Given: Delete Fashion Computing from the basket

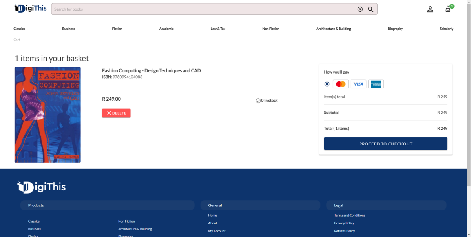Looking at the screenshot, I should click(x=116, y=113).
